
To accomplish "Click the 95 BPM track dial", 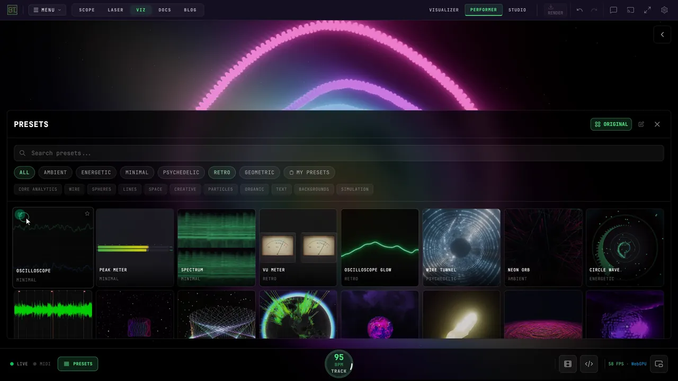I will coord(339,364).
